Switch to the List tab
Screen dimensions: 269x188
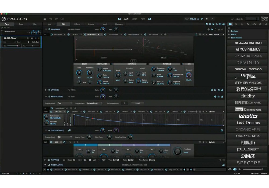pyautogui.click(x=35, y=24)
